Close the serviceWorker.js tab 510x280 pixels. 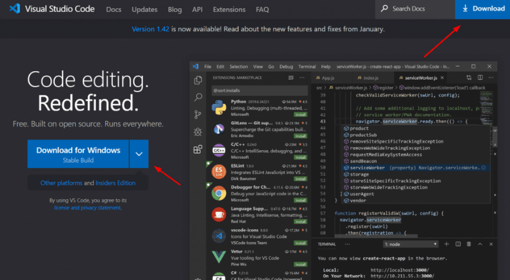(x=442, y=78)
